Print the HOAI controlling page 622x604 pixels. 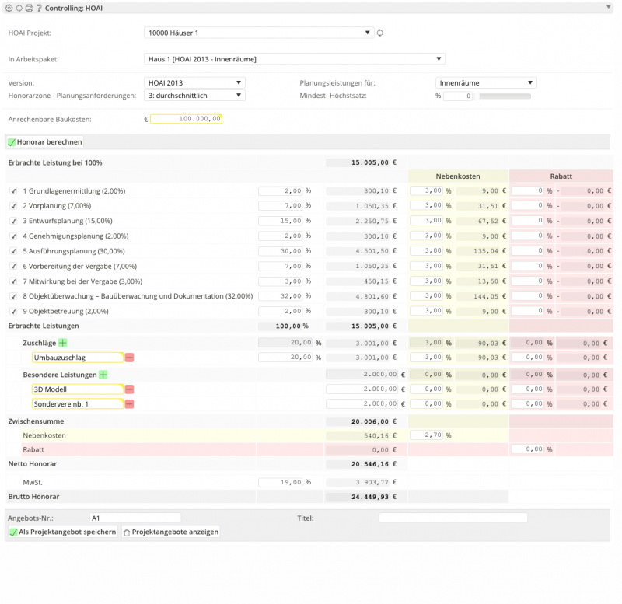[x=29, y=8]
